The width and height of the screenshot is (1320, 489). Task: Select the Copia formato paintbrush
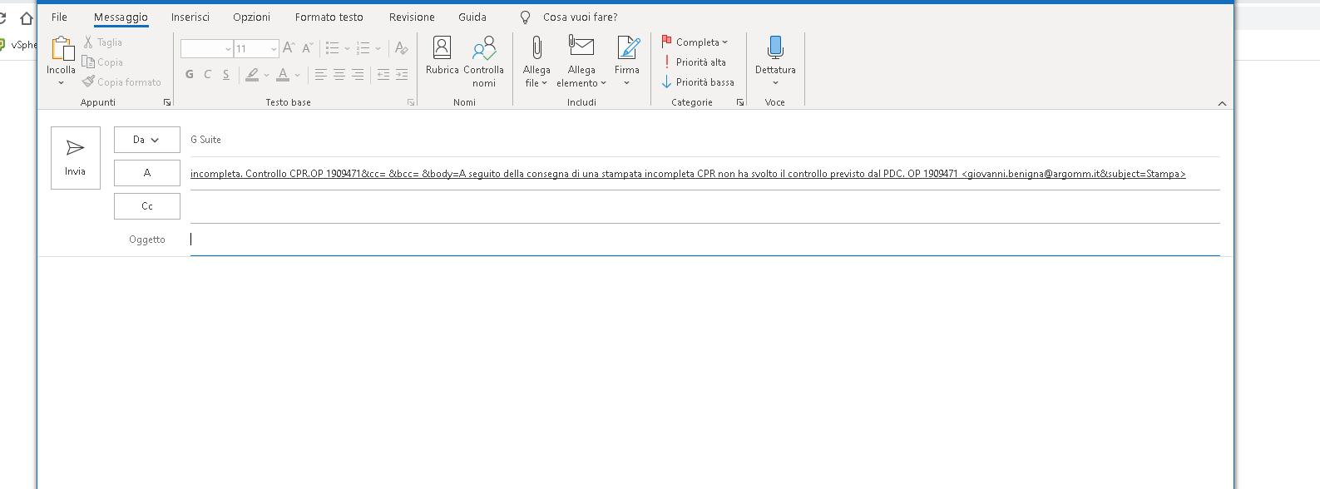(88, 82)
